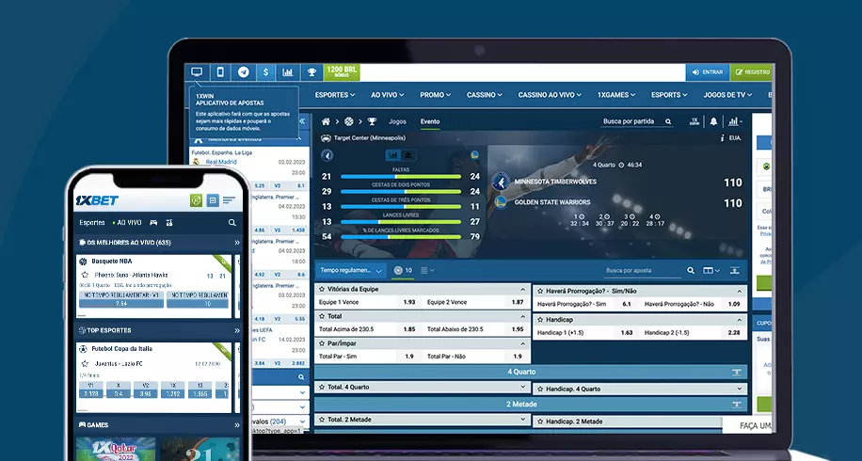Favorite the Total market star
The width and height of the screenshot is (862, 461).
322,316
